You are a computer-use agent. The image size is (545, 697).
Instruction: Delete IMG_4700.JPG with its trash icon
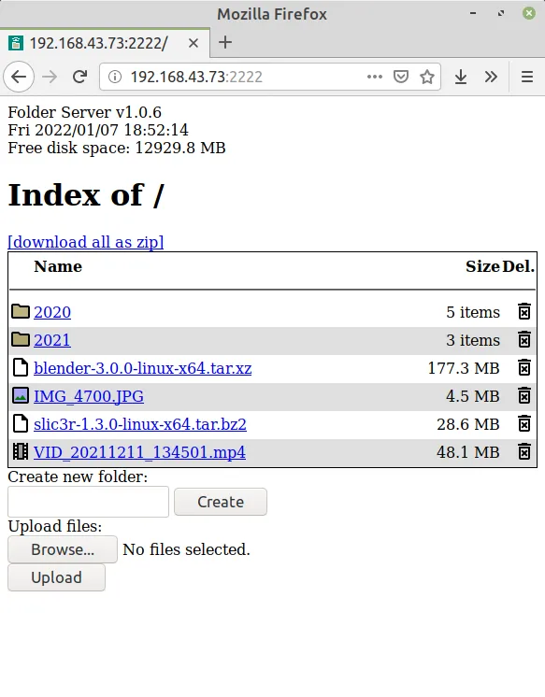coord(524,395)
